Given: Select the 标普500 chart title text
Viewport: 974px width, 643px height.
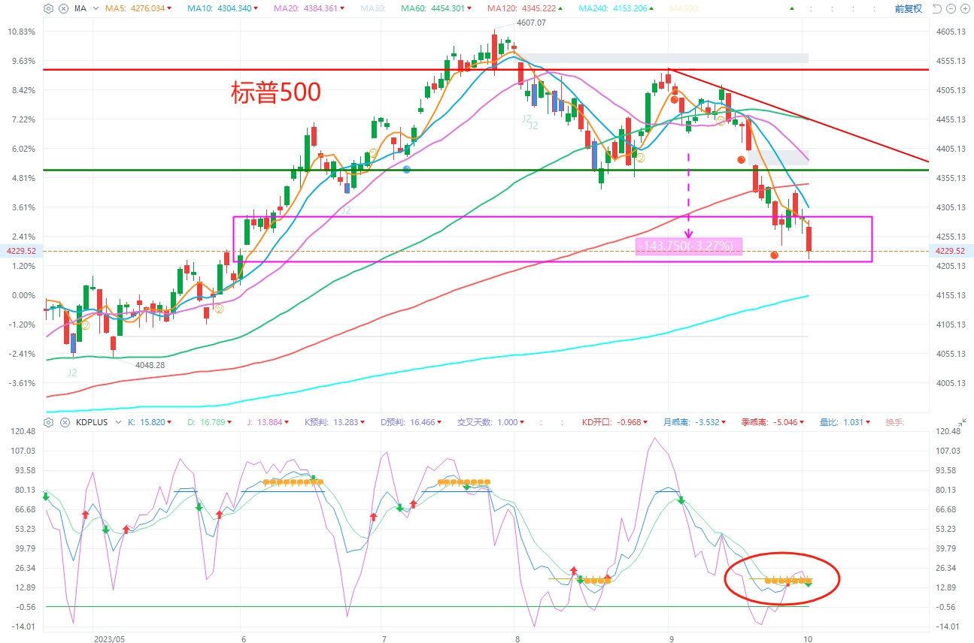Looking at the screenshot, I should pyautogui.click(x=275, y=92).
